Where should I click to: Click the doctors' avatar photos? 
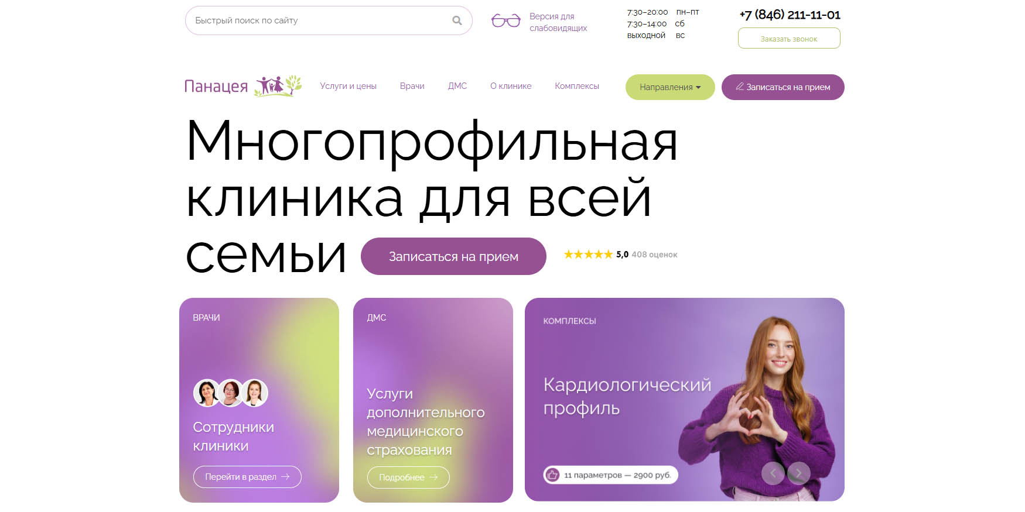pyautogui.click(x=231, y=393)
